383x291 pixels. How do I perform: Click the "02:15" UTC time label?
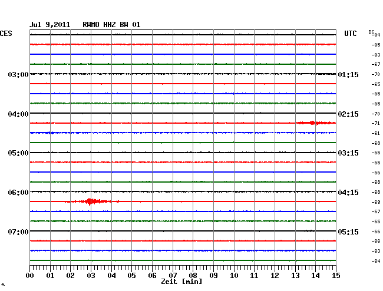(348, 114)
